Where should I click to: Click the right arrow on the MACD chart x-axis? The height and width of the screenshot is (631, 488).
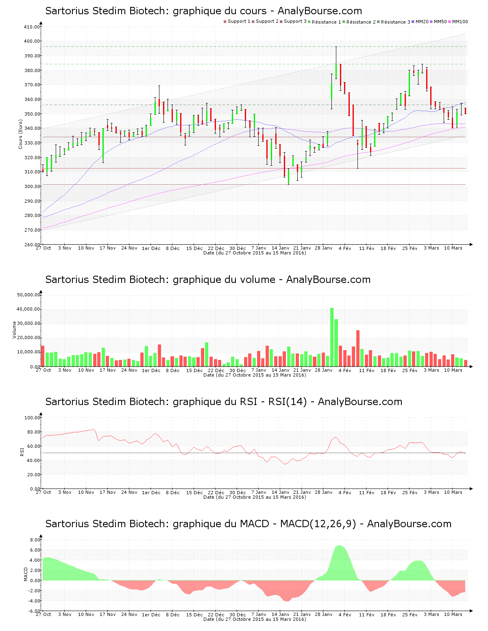click(x=471, y=611)
